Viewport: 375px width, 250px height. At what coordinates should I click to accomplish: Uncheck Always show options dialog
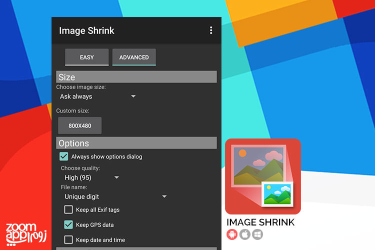click(x=64, y=156)
